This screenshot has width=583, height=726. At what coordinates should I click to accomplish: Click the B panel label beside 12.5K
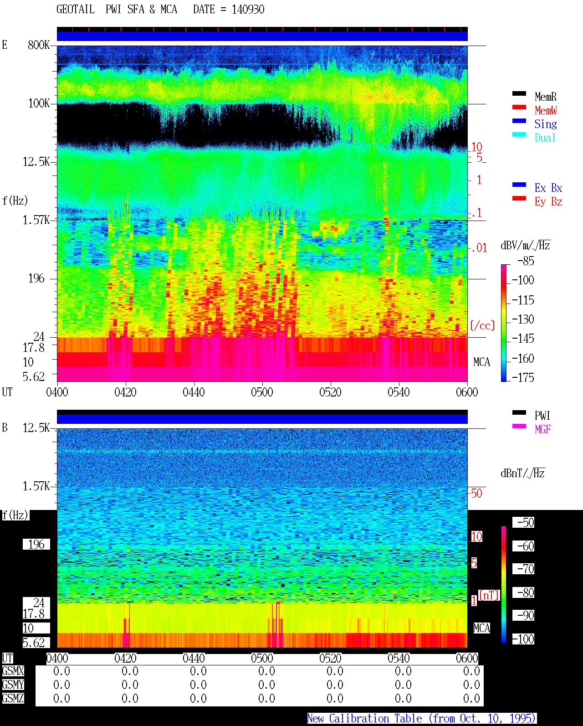click(x=5, y=428)
